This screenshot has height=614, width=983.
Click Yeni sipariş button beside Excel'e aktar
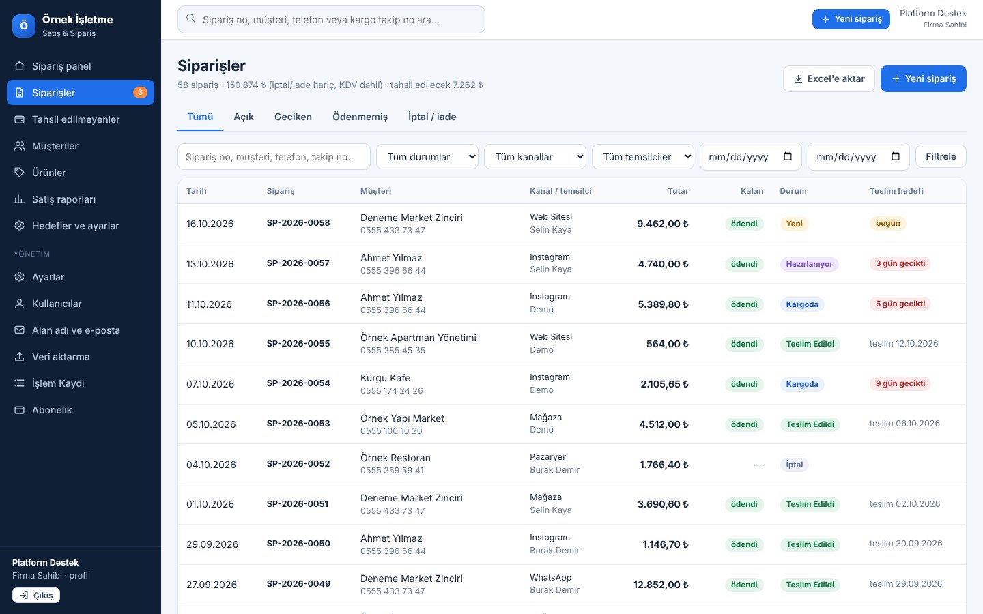coord(924,78)
